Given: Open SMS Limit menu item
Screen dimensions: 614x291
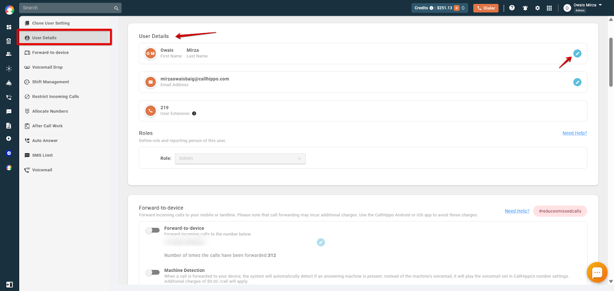Looking at the screenshot, I should (65, 155).
